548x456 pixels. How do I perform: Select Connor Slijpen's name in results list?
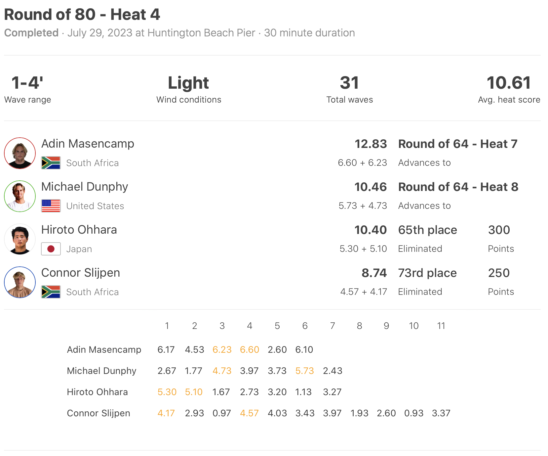pos(81,273)
